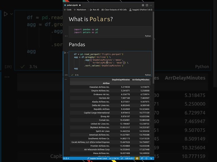
Task: Click the value 12.613220 in ArrDelayMinutes
Action: pyautogui.click(x=144, y=138)
